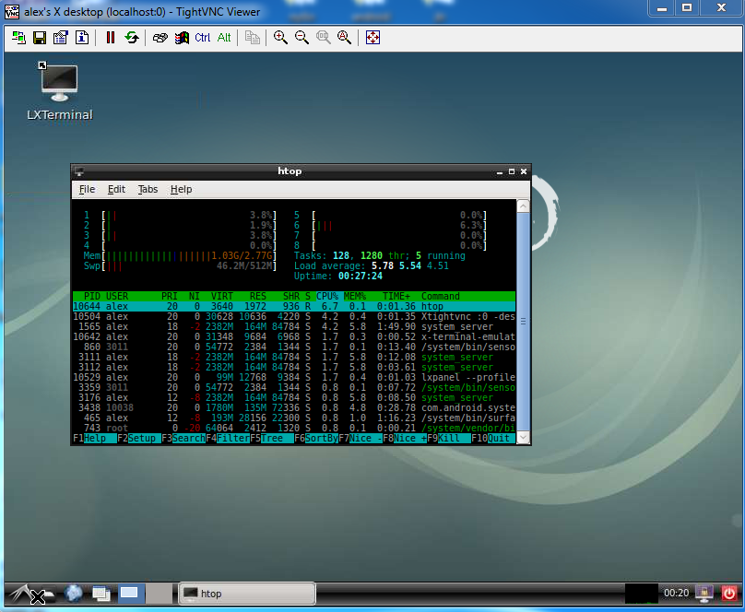Send Ctrl+Alt+Del using the keys icon

pos(160,38)
